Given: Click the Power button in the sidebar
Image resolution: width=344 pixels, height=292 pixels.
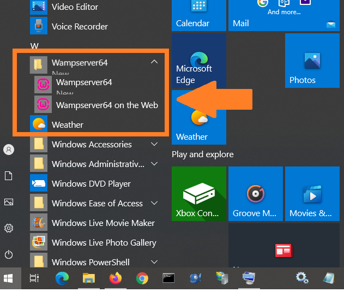Looking at the screenshot, I should [9, 254].
